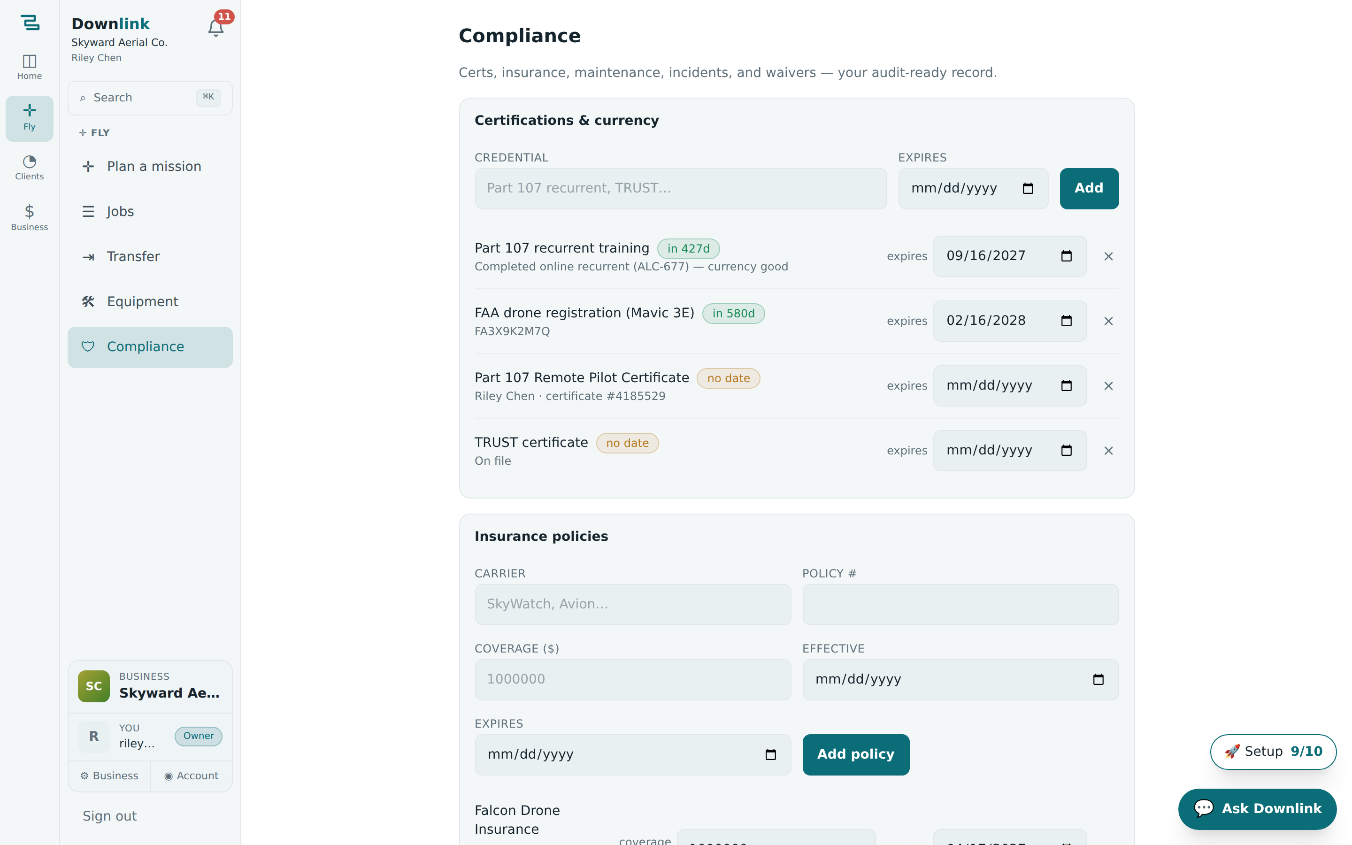Focus the sidebar Search field
This screenshot has height=845, width=1352.
tap(150, 98)
